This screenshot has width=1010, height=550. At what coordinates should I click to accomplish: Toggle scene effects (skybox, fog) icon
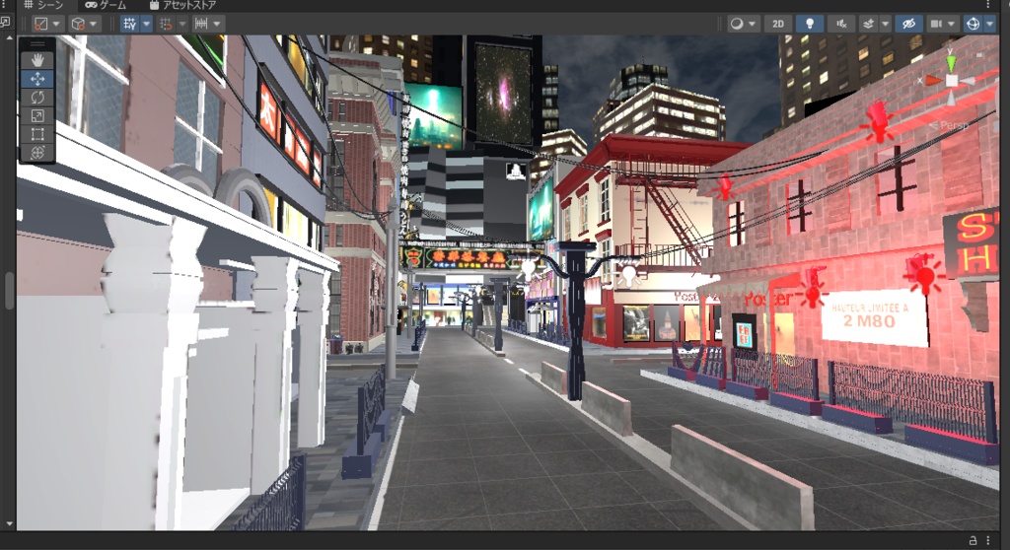pyautogui.click(x=868, y=24)
